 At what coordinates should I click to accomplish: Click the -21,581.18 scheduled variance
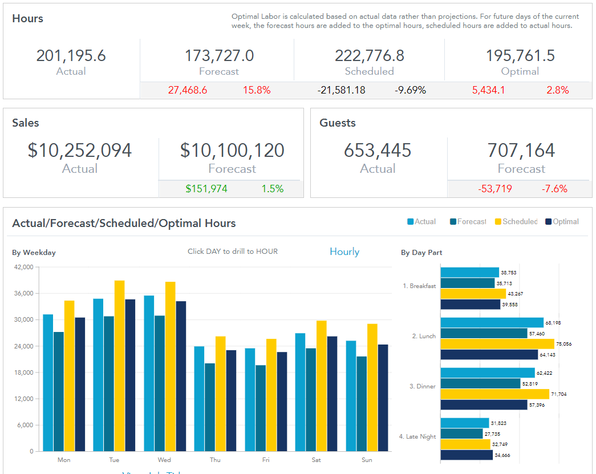341,90
